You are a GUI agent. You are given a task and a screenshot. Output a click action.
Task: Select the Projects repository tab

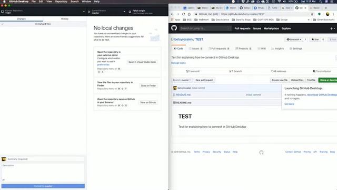[243, 49]
